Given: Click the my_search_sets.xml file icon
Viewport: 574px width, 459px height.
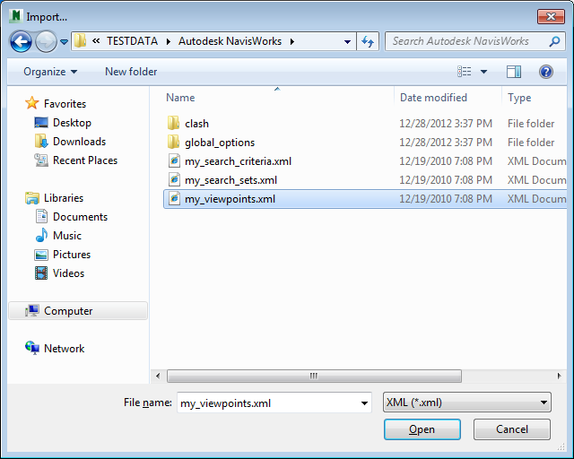Looking at the screenshot, I should coord(174,179).
